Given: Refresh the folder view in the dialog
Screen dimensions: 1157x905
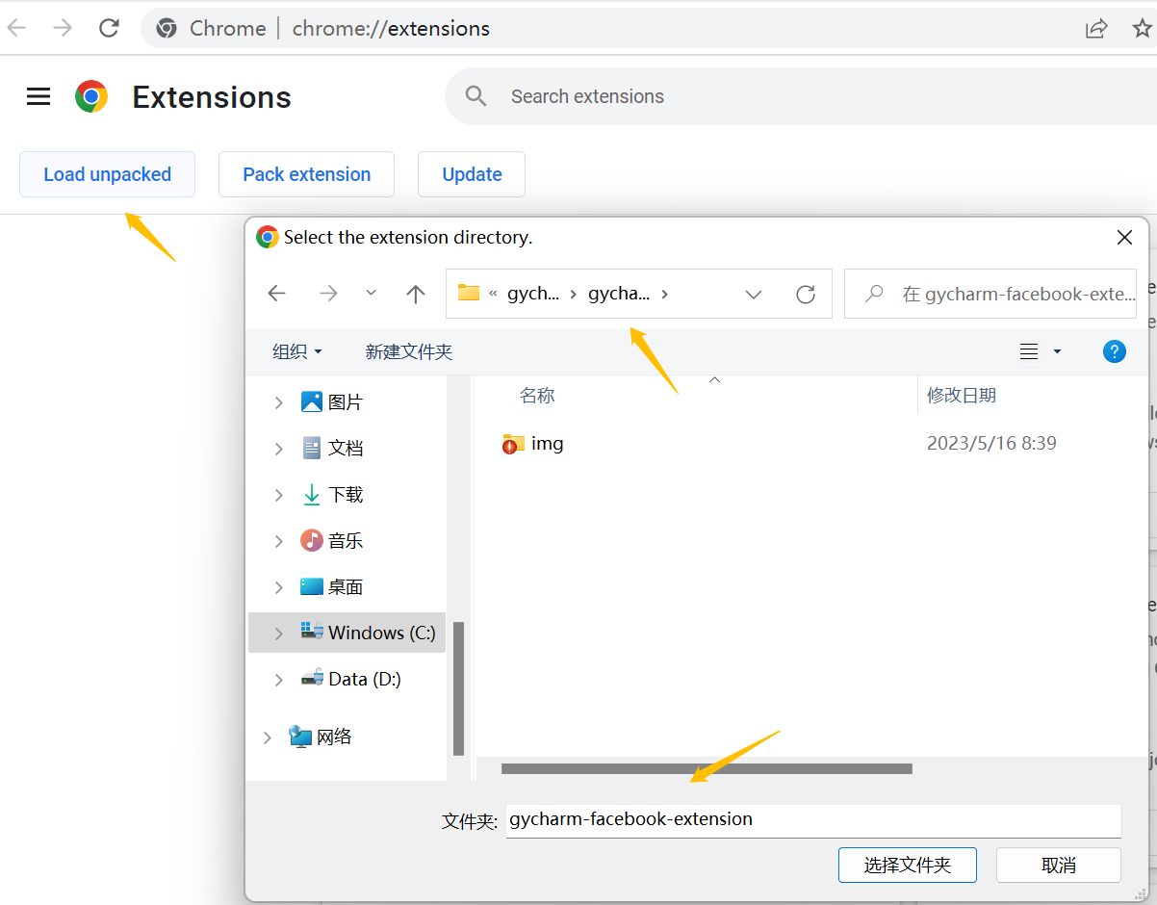Looking at the screenshot, I should point(806,294).
